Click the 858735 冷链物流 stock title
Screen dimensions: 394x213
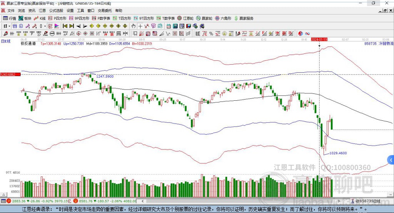(x=379, y=43)
